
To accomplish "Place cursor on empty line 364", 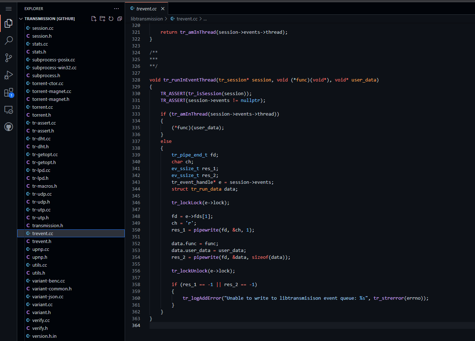I will (312, 325).
